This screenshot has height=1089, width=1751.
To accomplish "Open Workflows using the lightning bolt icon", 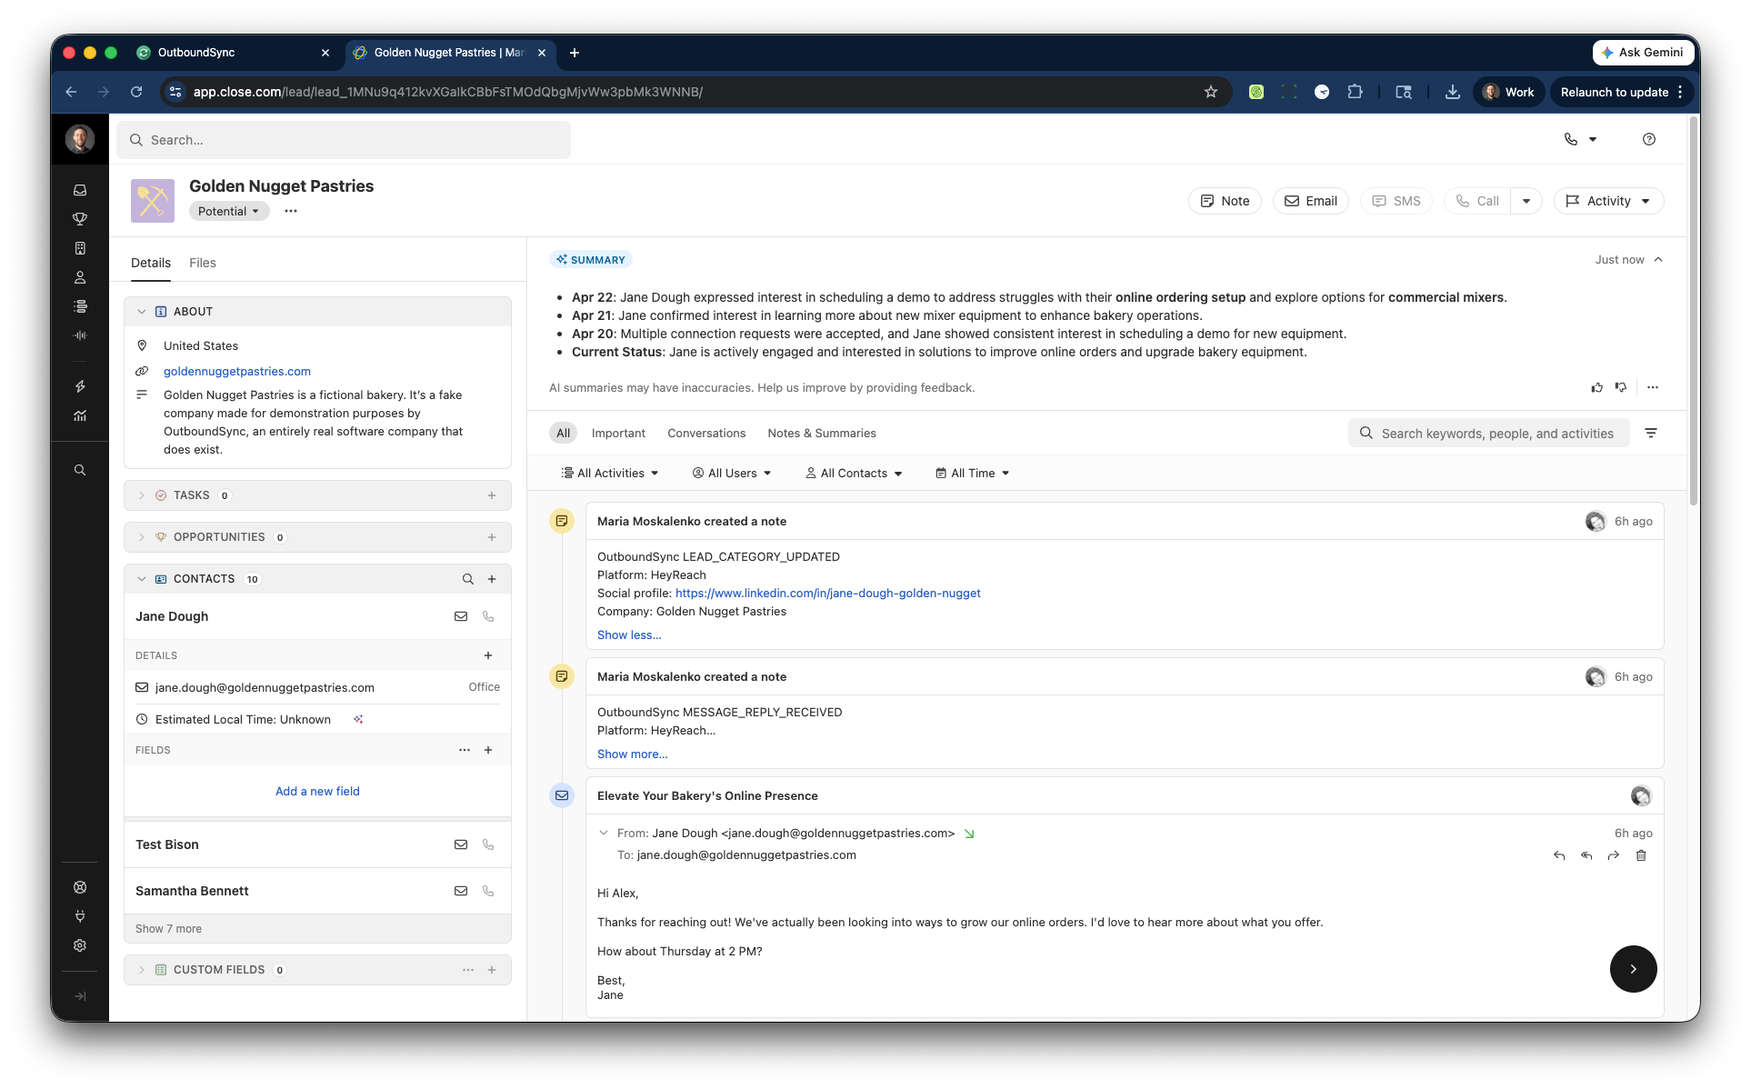I will tap(80, 386).
